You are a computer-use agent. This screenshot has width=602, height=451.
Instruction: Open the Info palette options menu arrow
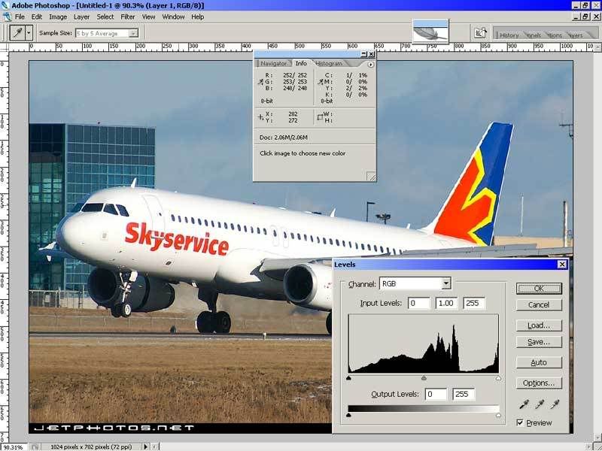click(x=370, y=65)
